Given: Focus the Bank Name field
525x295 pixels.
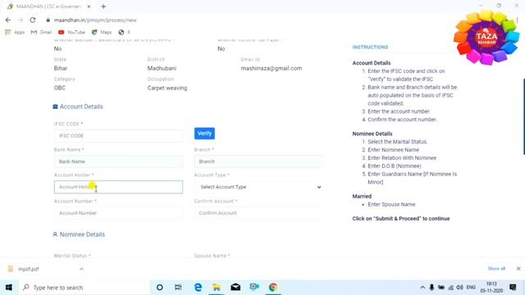Looking at the screenshot, I should [118, 161].
